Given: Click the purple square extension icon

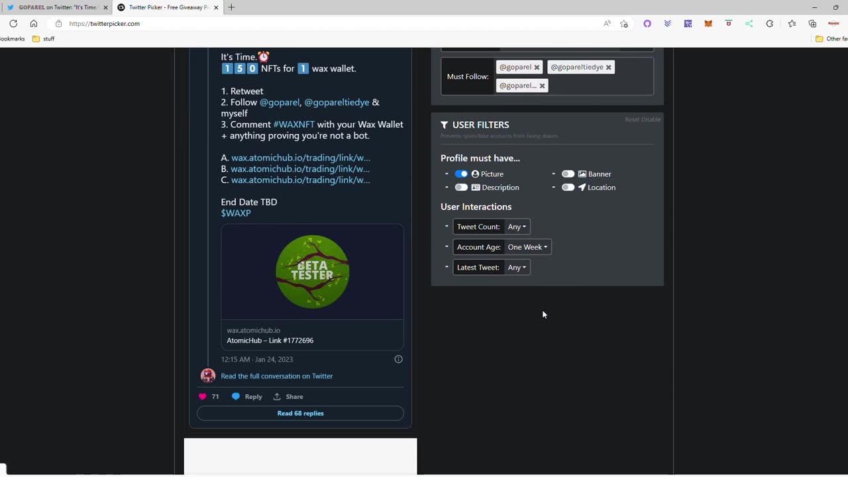Looking at the screenshot, I should coord(688,24).
